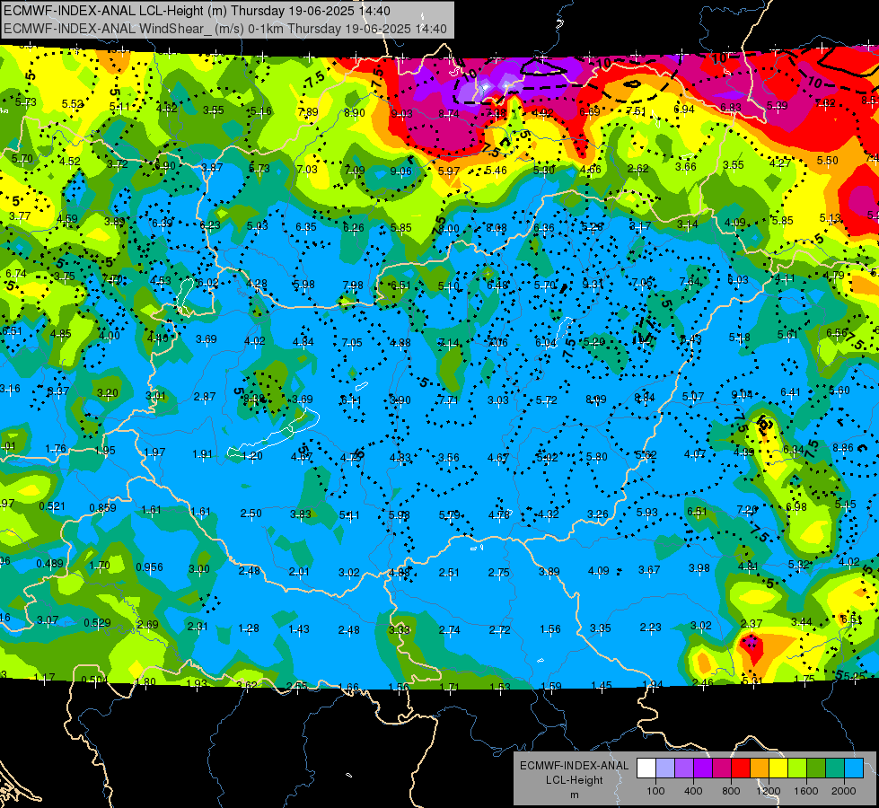The height and width of the screenshot is (808, 879).
Task: Click the wind shear value 2.51
Action: click(x=448, y=573)
